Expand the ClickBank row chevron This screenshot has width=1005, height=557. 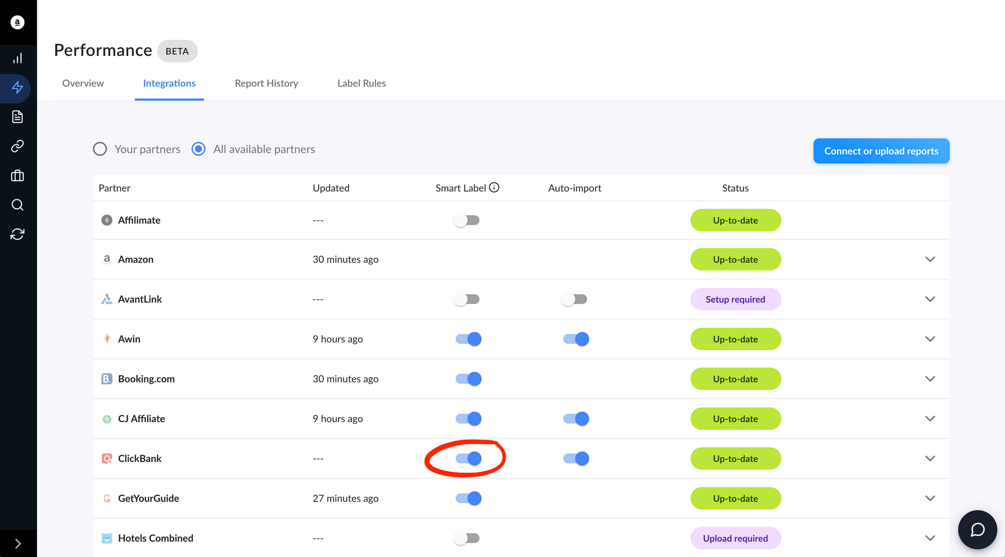(x=930, y=458)
